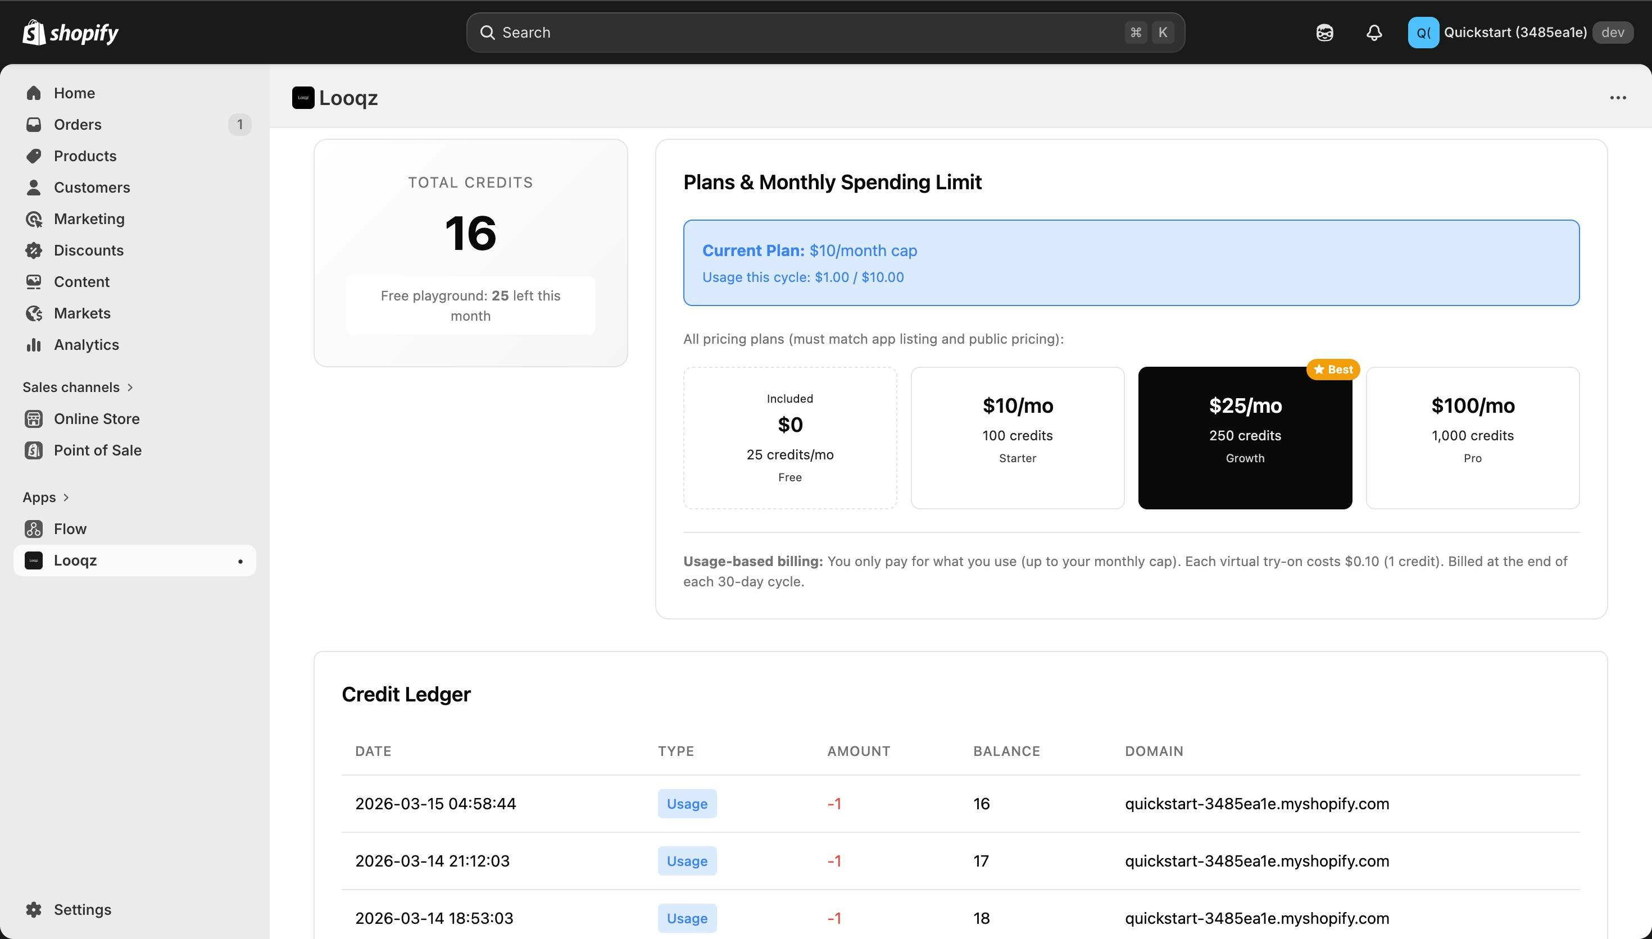Select the $100/mo Pro plan
This screenshot has width=1652, height=939.
point(1472,438)
